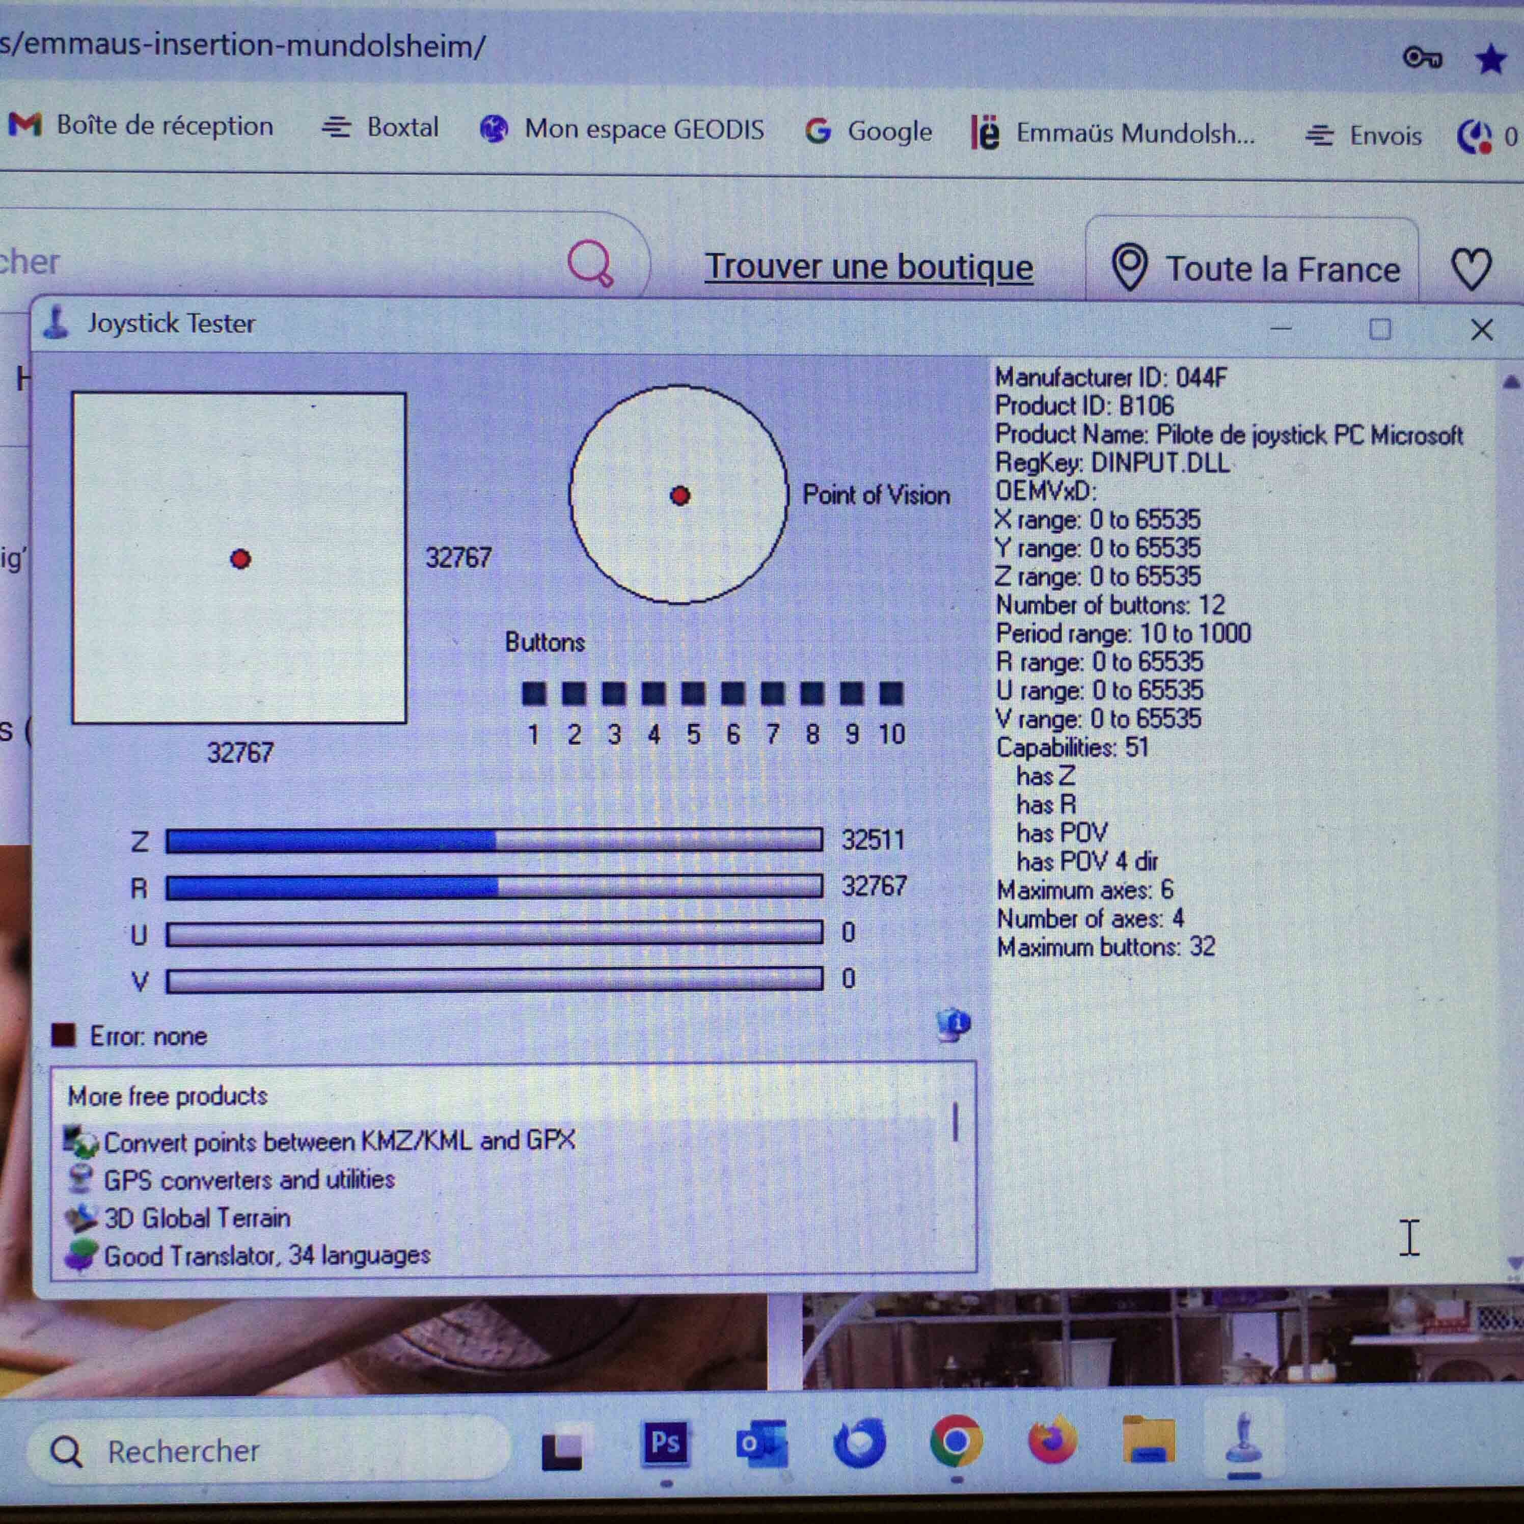This screenshot has width=1524, height=1524.
Task: Open the Google bookmark
Action: [x=868, y=131]
